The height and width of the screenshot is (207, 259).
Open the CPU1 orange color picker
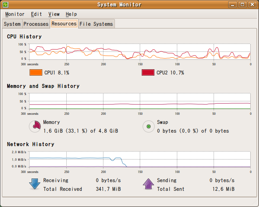tap(36, 72)
